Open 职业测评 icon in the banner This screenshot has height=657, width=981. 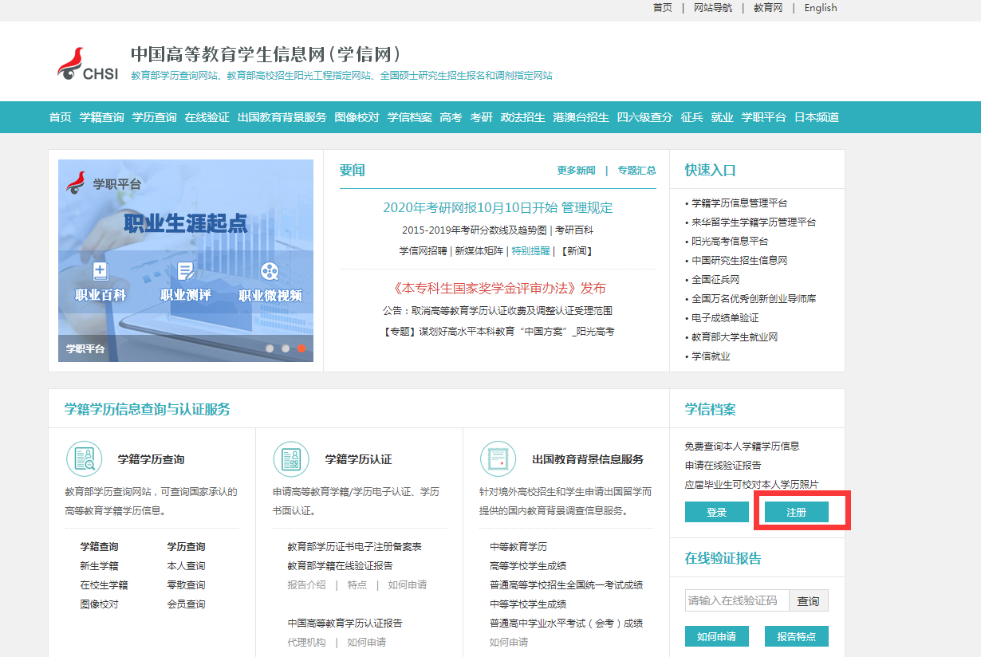(x=186, y=271)
